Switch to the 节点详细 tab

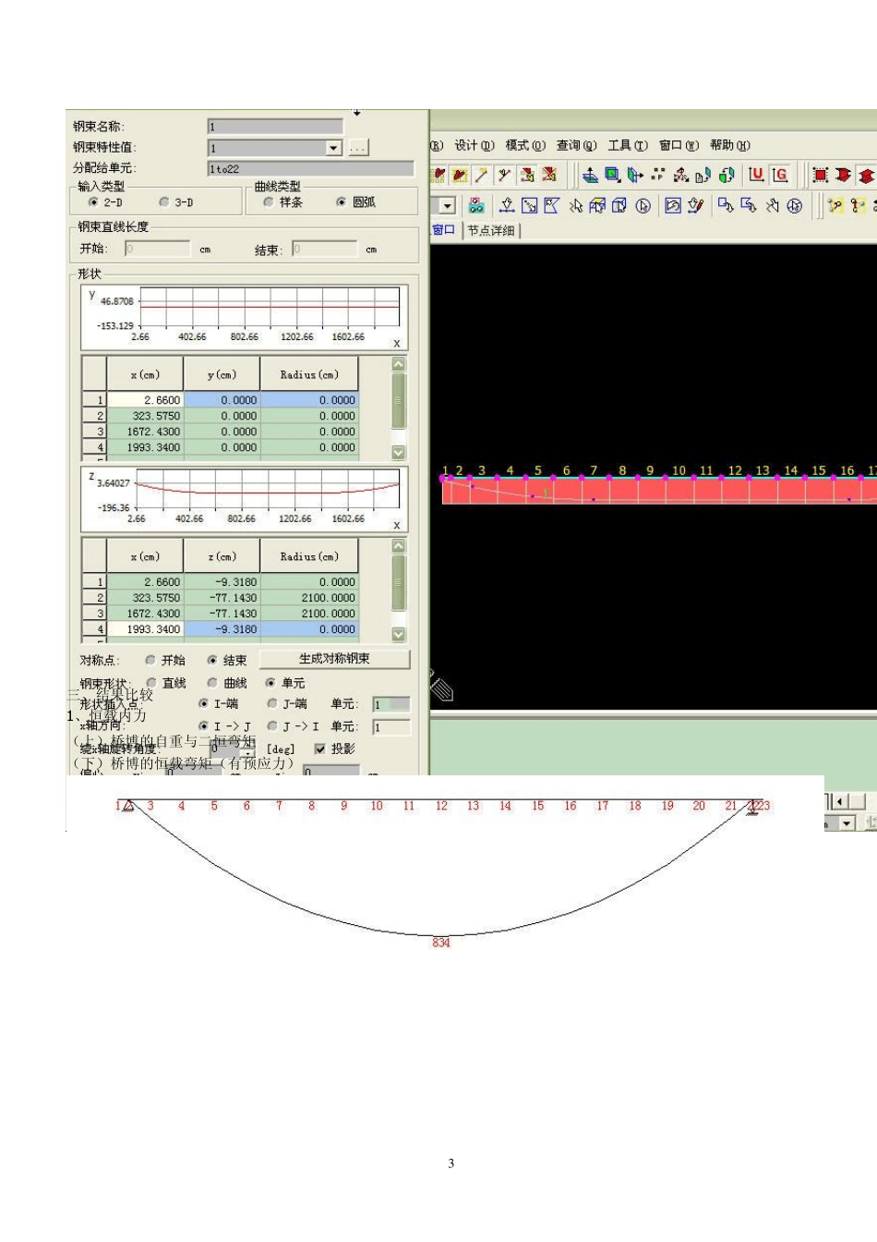point(491,230)
